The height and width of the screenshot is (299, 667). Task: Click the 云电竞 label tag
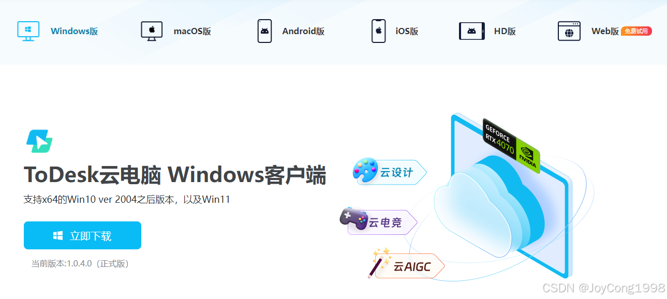coord(386,222)
